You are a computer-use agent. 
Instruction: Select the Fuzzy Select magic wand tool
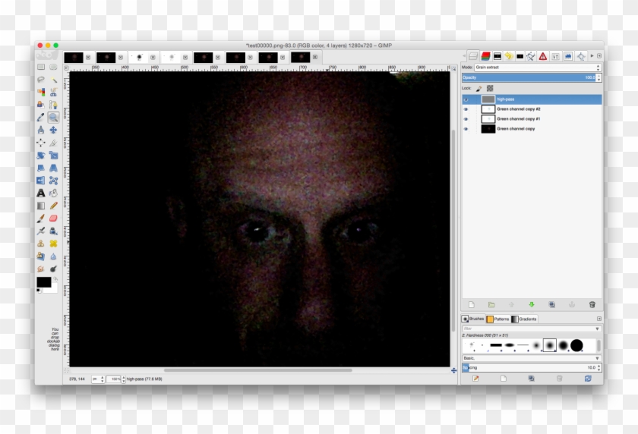(x=53, y=79)
